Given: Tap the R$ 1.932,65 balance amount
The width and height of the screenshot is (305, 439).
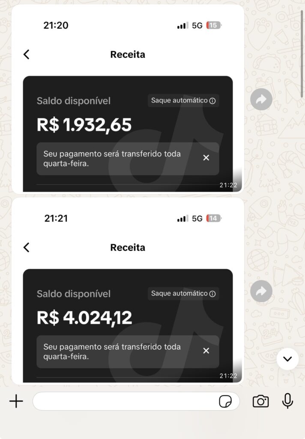Looking at the screenshot, I should pyautogui.click(x=84, y=125).
